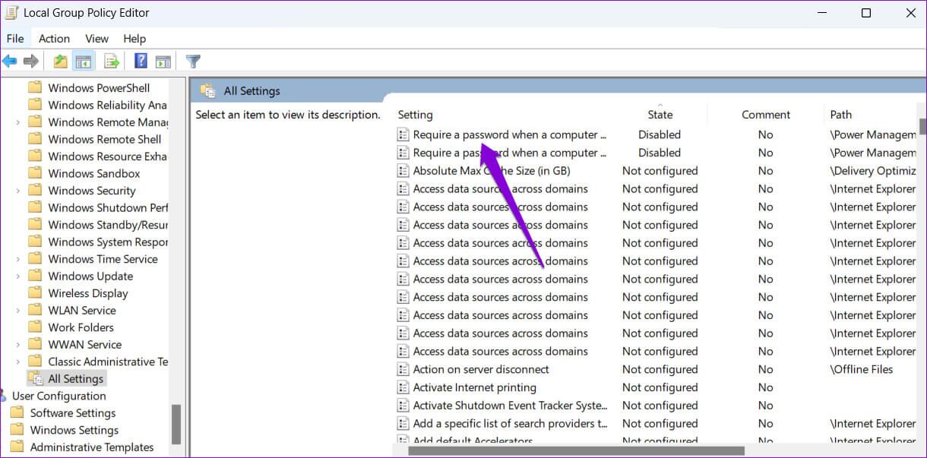Click the Work Folders folder icon
The image size is (927, 458).
click(35, 327)
